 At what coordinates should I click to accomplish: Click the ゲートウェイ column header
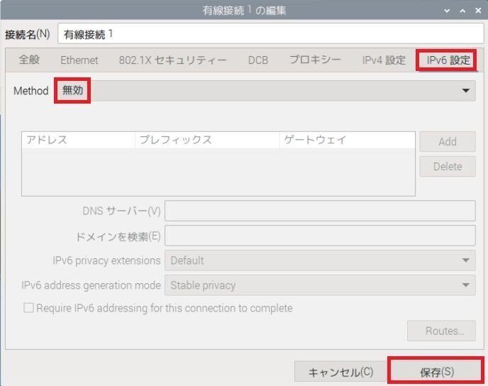pos(348,140)
